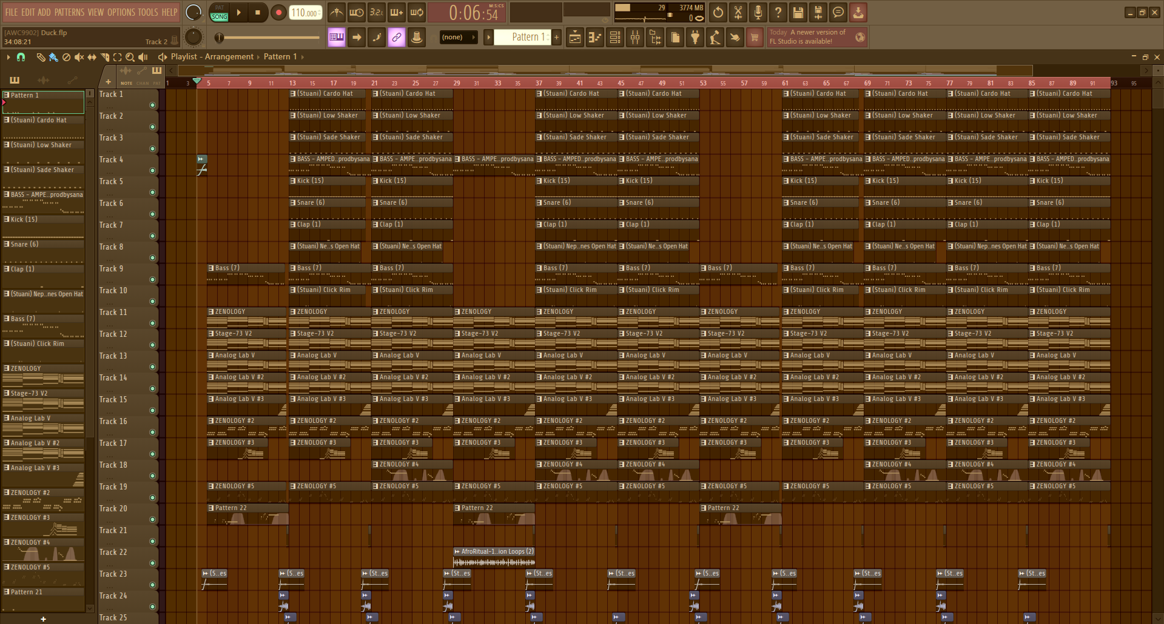
Task: Open the piano roll icon
Action: tap(595, 38)
